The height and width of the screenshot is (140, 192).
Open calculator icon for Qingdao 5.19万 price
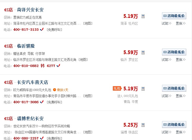(x=143, y=89)
